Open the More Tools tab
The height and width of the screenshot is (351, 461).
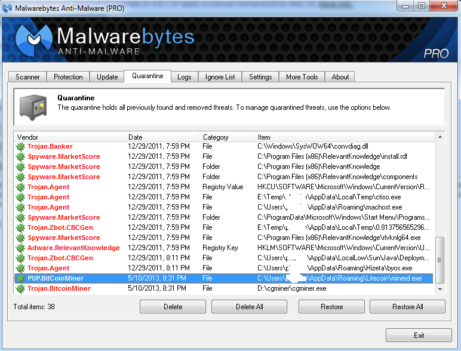(x=302, y=77)
